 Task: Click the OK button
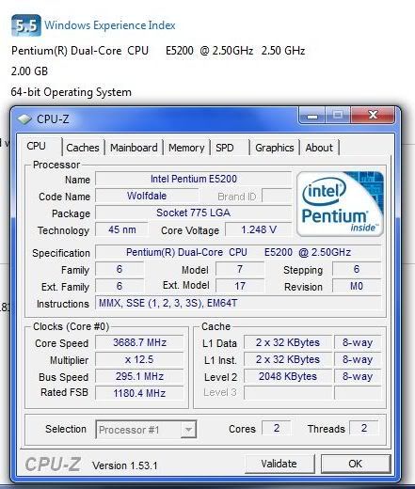(356, 464)
